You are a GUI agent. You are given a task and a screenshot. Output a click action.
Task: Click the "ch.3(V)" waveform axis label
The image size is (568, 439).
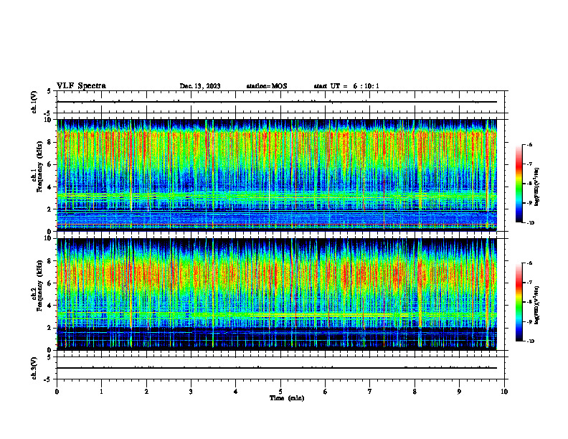[34, 368]
